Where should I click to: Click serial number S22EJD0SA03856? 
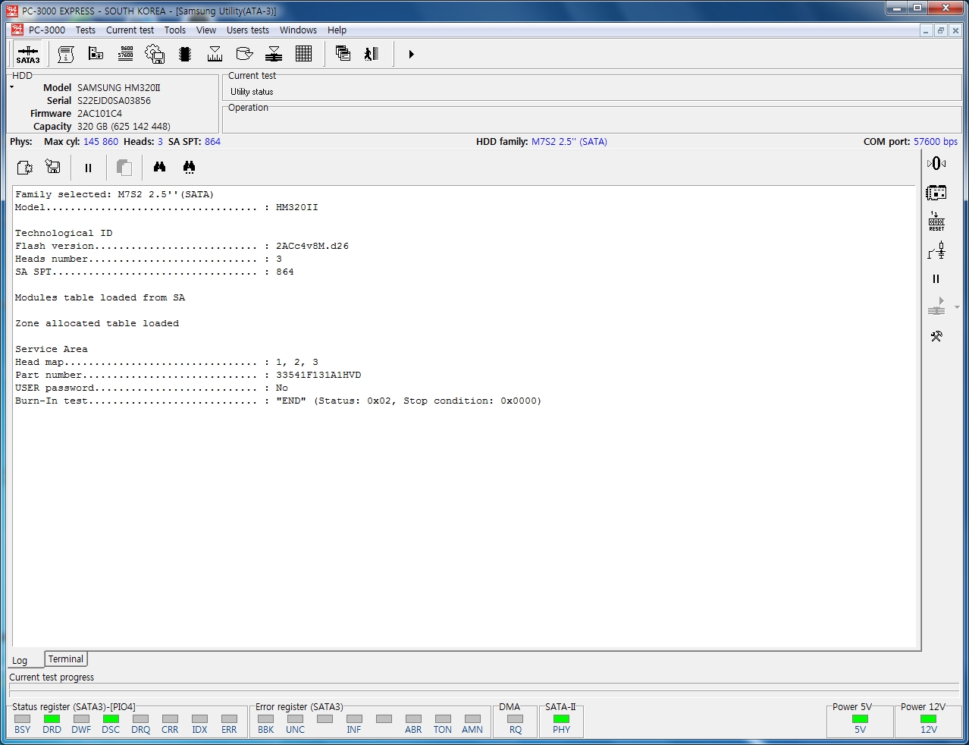114,100
